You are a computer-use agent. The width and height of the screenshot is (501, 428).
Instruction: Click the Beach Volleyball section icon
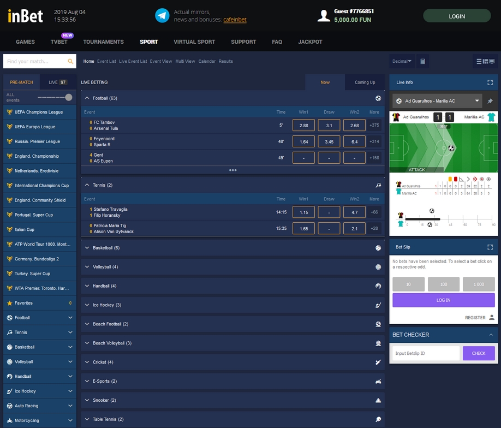click(378, 343)
